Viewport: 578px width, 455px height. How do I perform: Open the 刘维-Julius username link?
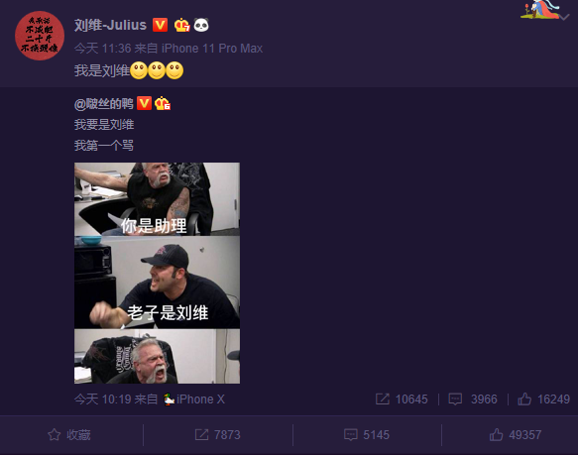[x=110, y=25]
